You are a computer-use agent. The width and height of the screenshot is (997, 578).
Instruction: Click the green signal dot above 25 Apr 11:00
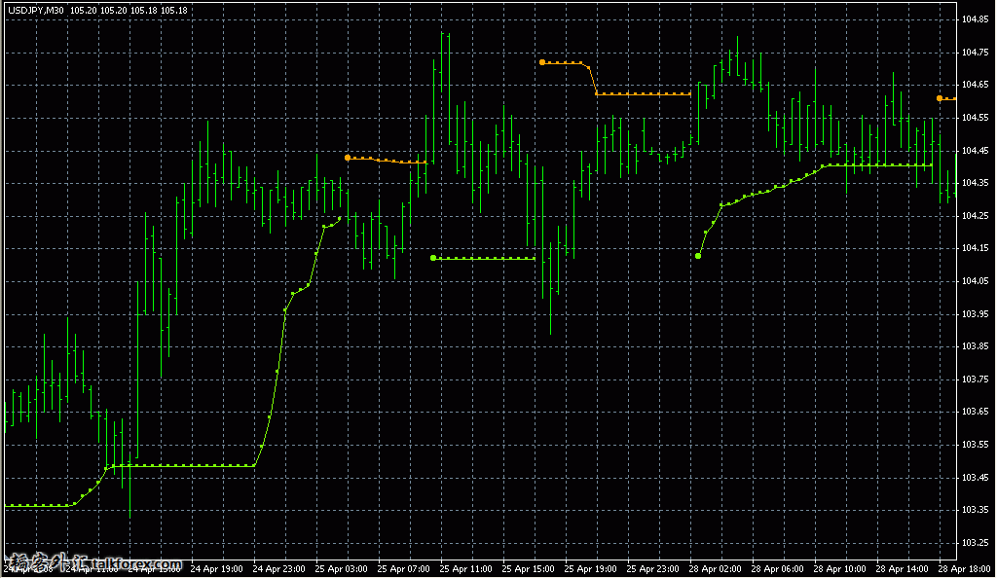pyautogui.click(x=433, y=258)
